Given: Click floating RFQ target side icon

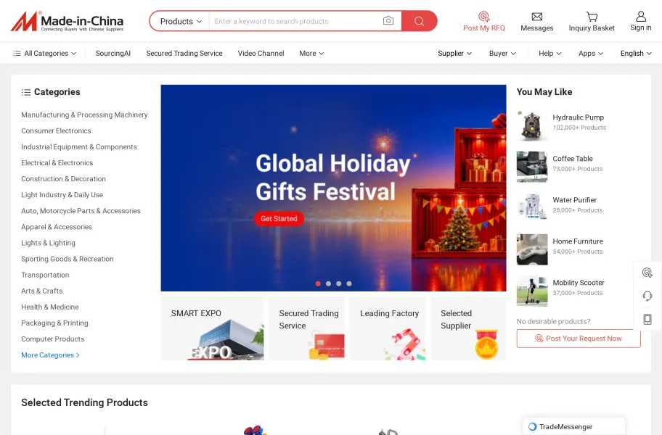Looking at the screenshot, I should click(647, 273).
